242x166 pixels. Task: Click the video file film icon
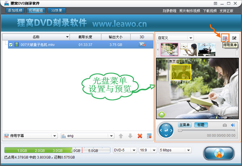pos(17,44)
